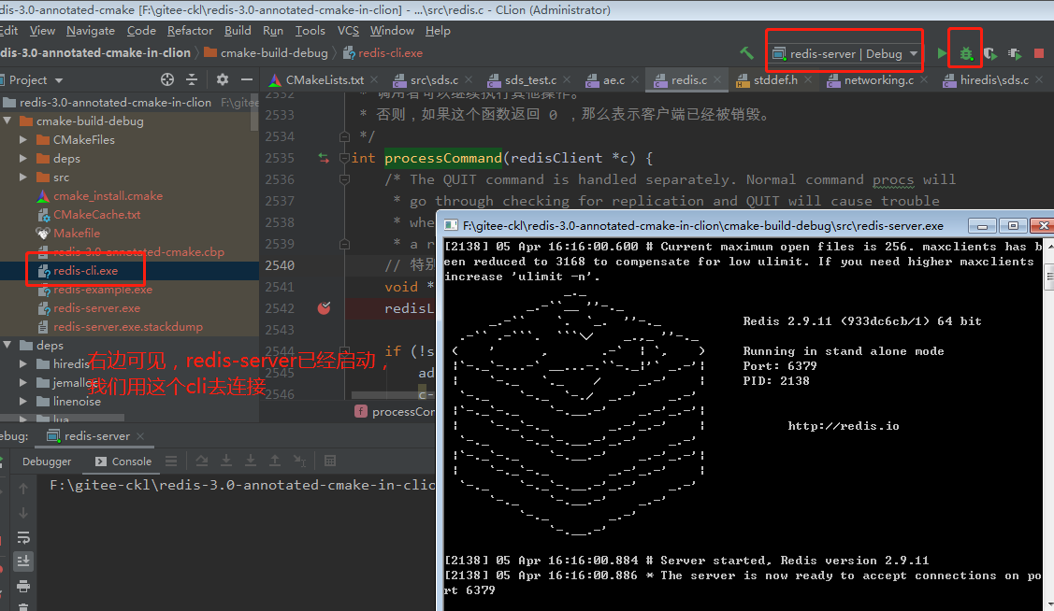Click the green Run arrow button
Screen dimensions: 1054x611
click(941, 53)
